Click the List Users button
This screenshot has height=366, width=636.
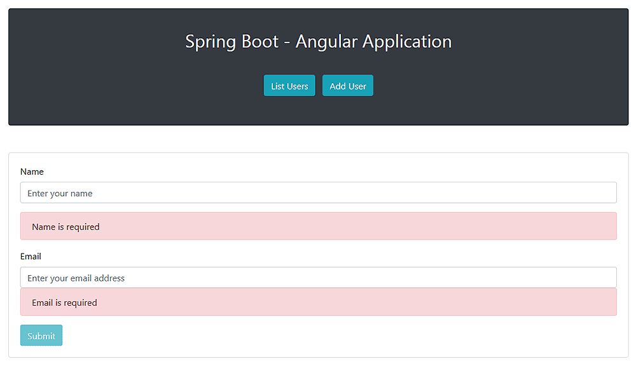289,86
